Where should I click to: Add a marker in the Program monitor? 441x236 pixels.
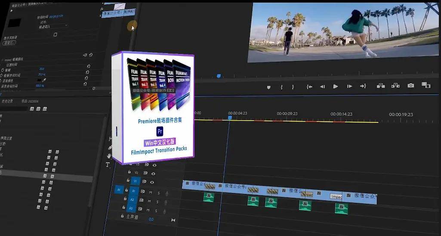(268, 87)
